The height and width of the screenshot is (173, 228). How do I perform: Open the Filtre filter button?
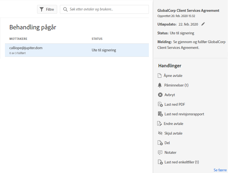pos(47,9)
